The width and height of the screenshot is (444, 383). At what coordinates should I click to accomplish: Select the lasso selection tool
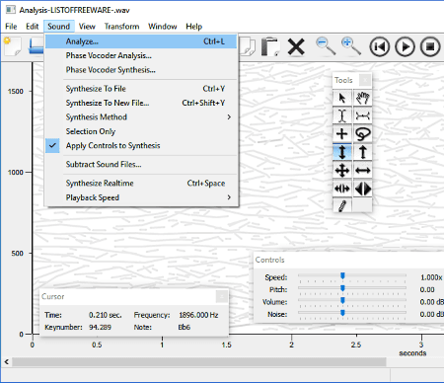click(x=363, y=134)
